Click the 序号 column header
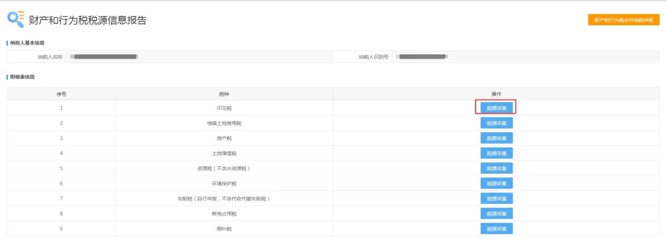The width and height of the screenshot is (667, 246). tap(61, 94)
